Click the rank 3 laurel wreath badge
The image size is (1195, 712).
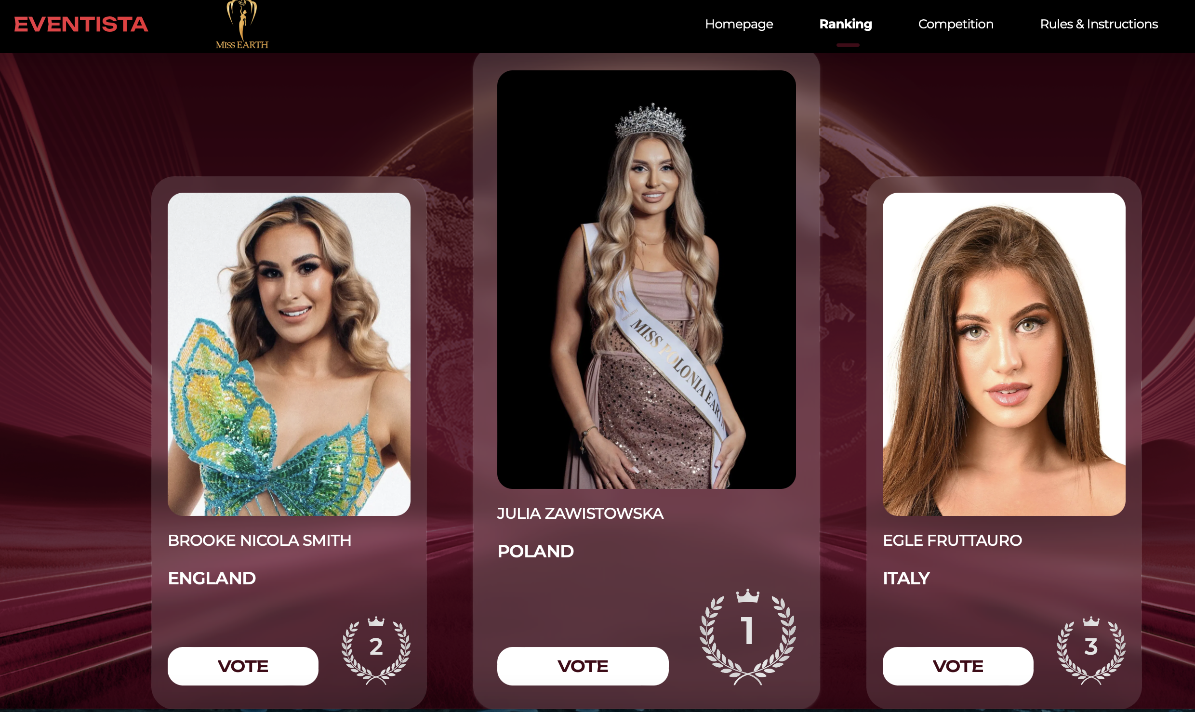tap(1091, 650)
